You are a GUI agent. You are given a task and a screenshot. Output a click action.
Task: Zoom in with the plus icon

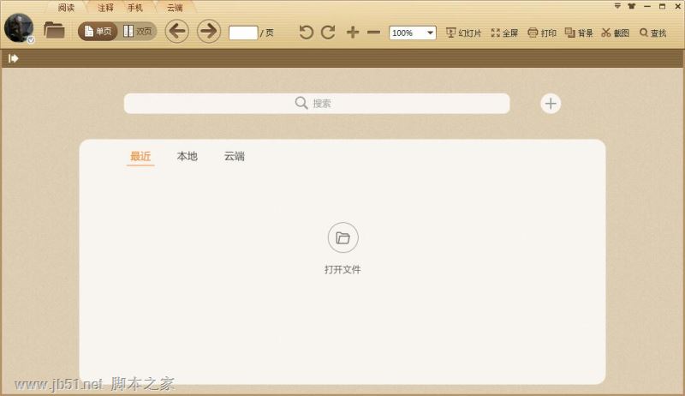(x=353, y=33)
